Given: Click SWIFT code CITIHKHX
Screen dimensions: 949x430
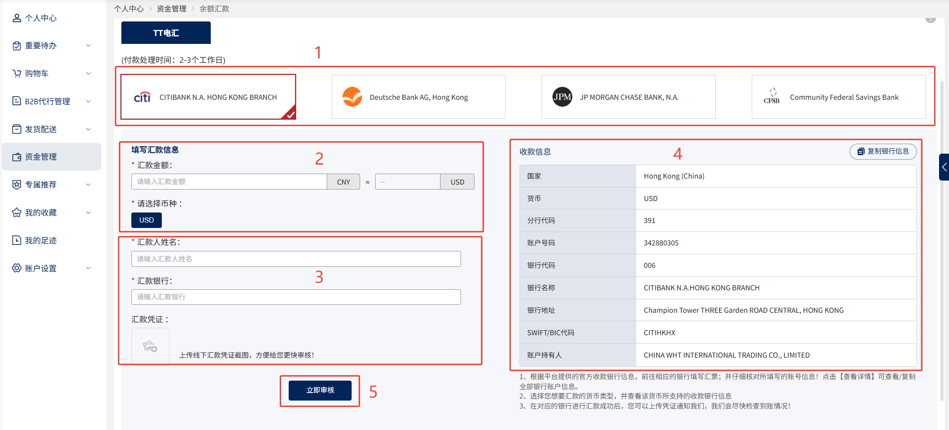Looking at the screenshot, I should tap(659, 333).
